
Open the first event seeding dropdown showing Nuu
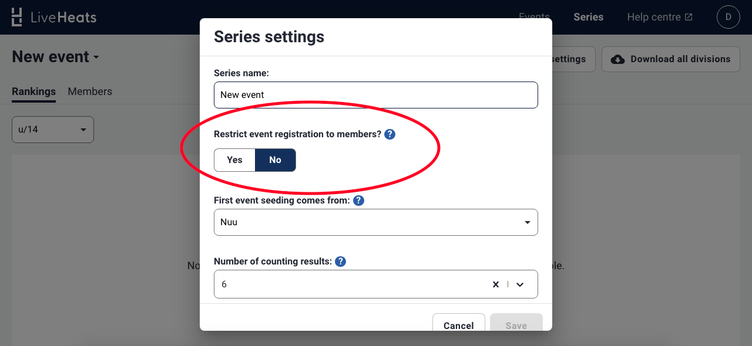pos(376,222)
